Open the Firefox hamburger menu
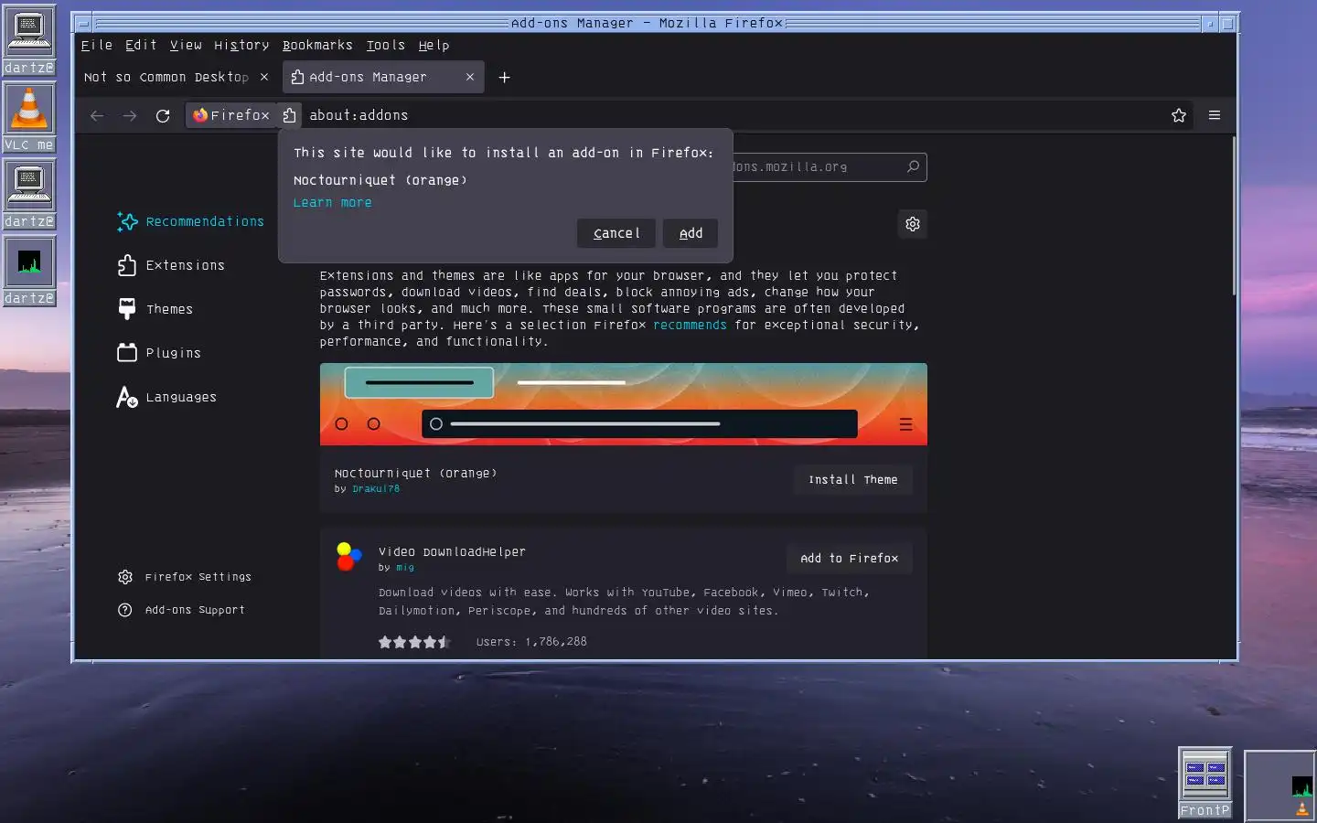Image resolution: width=1317 pixels, height=823 pixels. click(x=1215, y=115)
